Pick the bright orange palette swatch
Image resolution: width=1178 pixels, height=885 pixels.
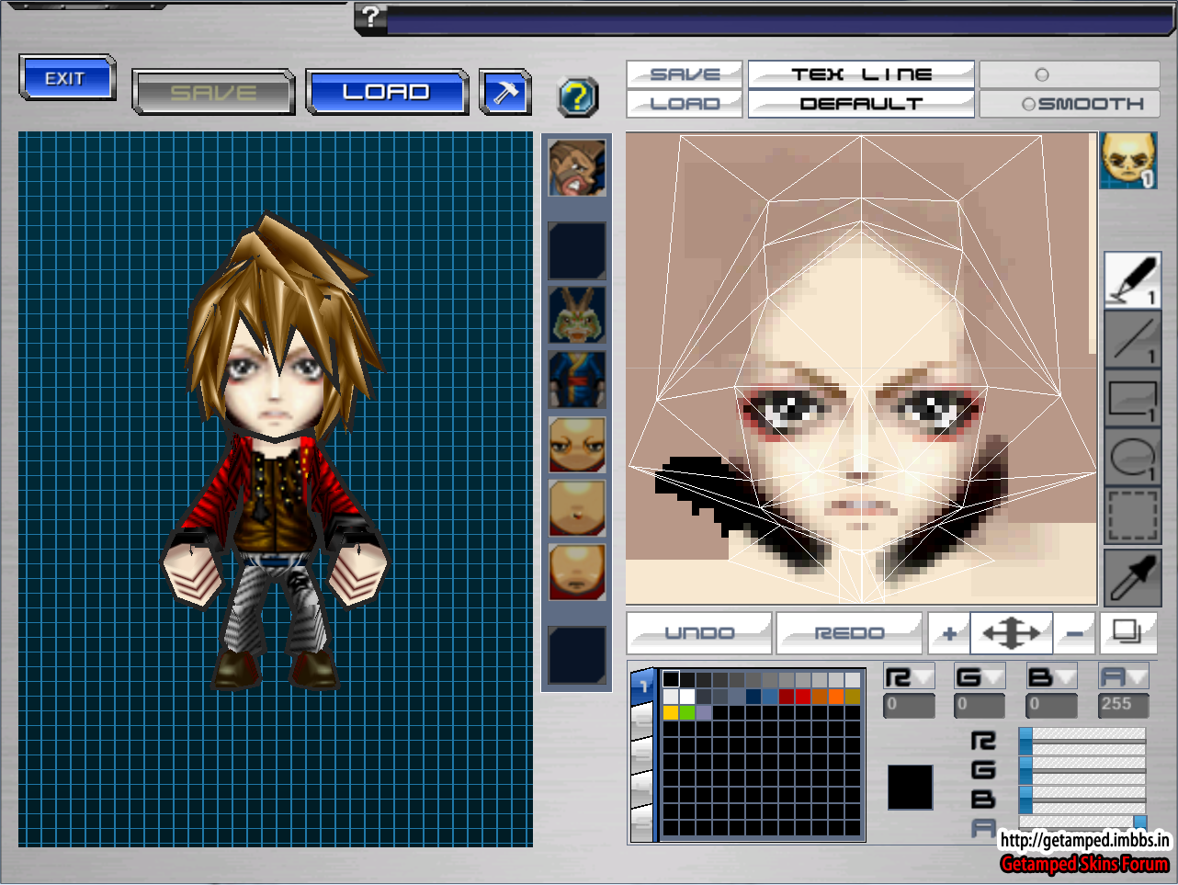(x=836, y=697)
